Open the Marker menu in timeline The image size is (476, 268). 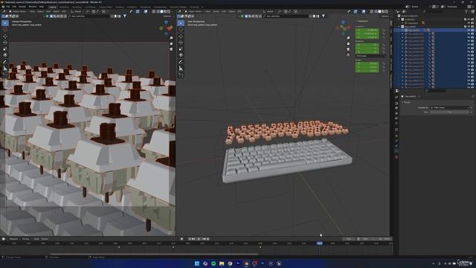(45, 239)
